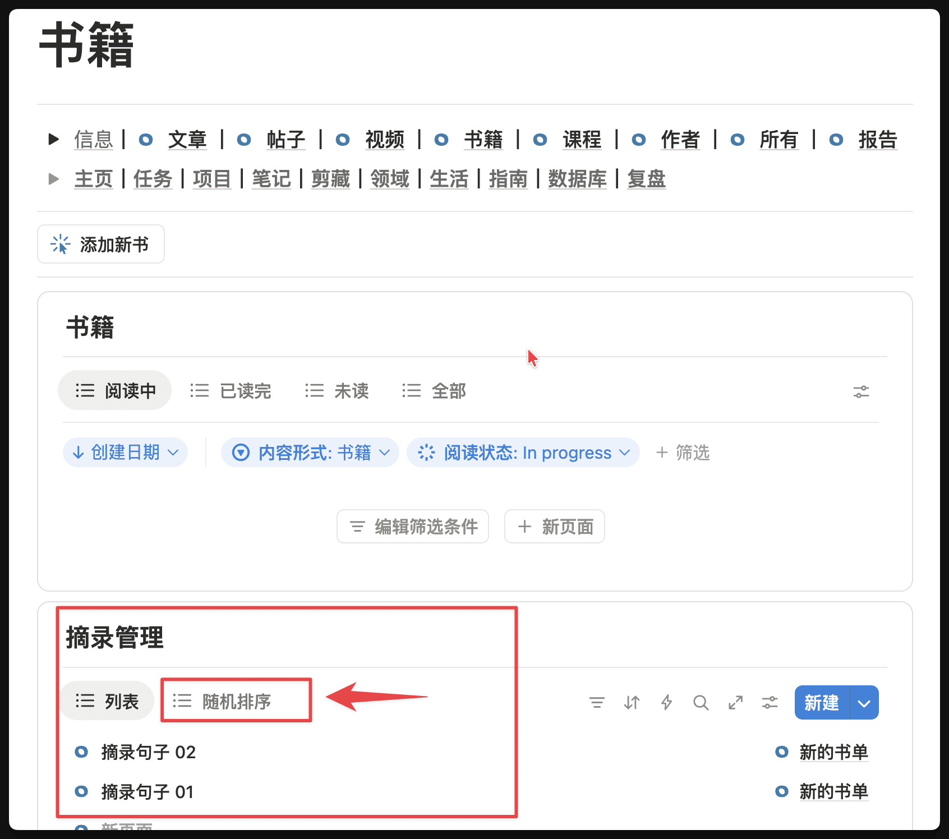This screenshot has height=839, width=949.
Task: Open 阅读状态: In progress filter dropdown
Action: click(523, 452)
